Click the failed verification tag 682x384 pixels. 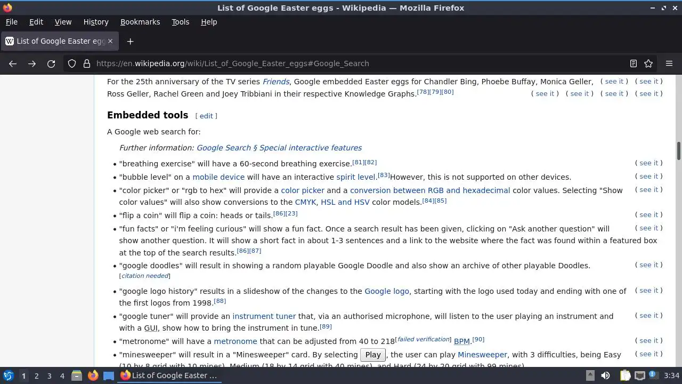point(424,339)
